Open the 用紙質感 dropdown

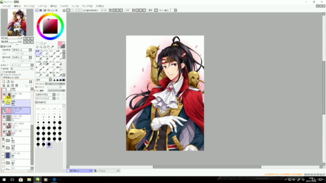coord(31,50)
